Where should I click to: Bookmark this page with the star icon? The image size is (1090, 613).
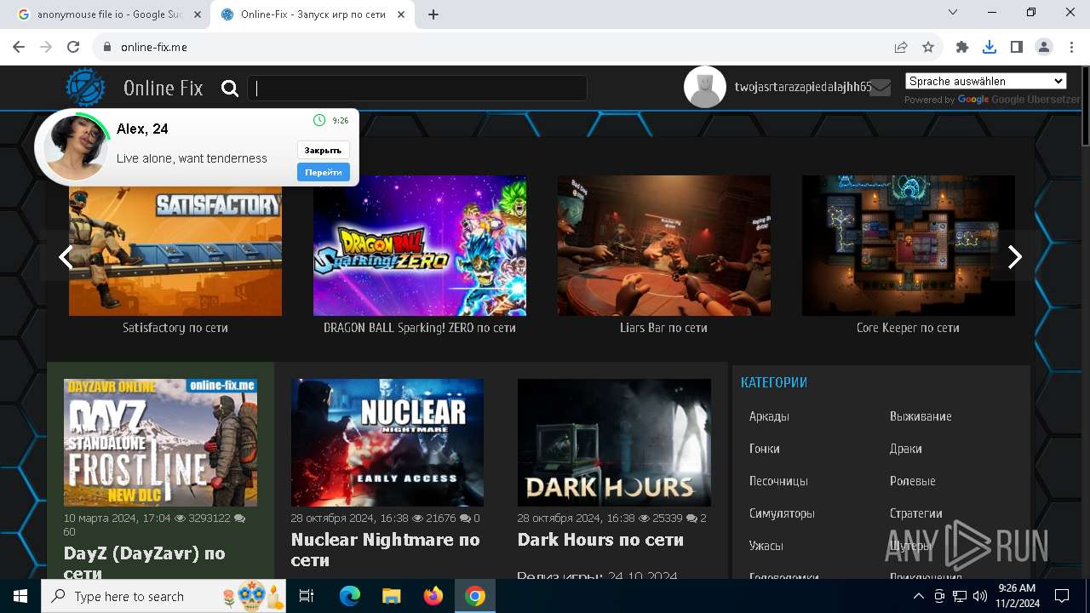tap(928, 48)
